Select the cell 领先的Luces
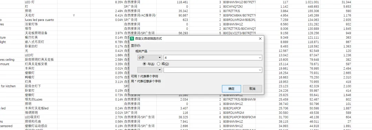This screenshot has height=130, width=372. 34,99
